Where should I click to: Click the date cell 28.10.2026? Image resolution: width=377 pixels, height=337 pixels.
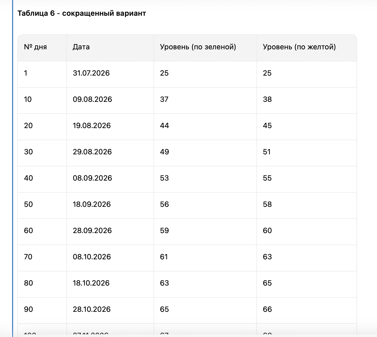(92, 309)
